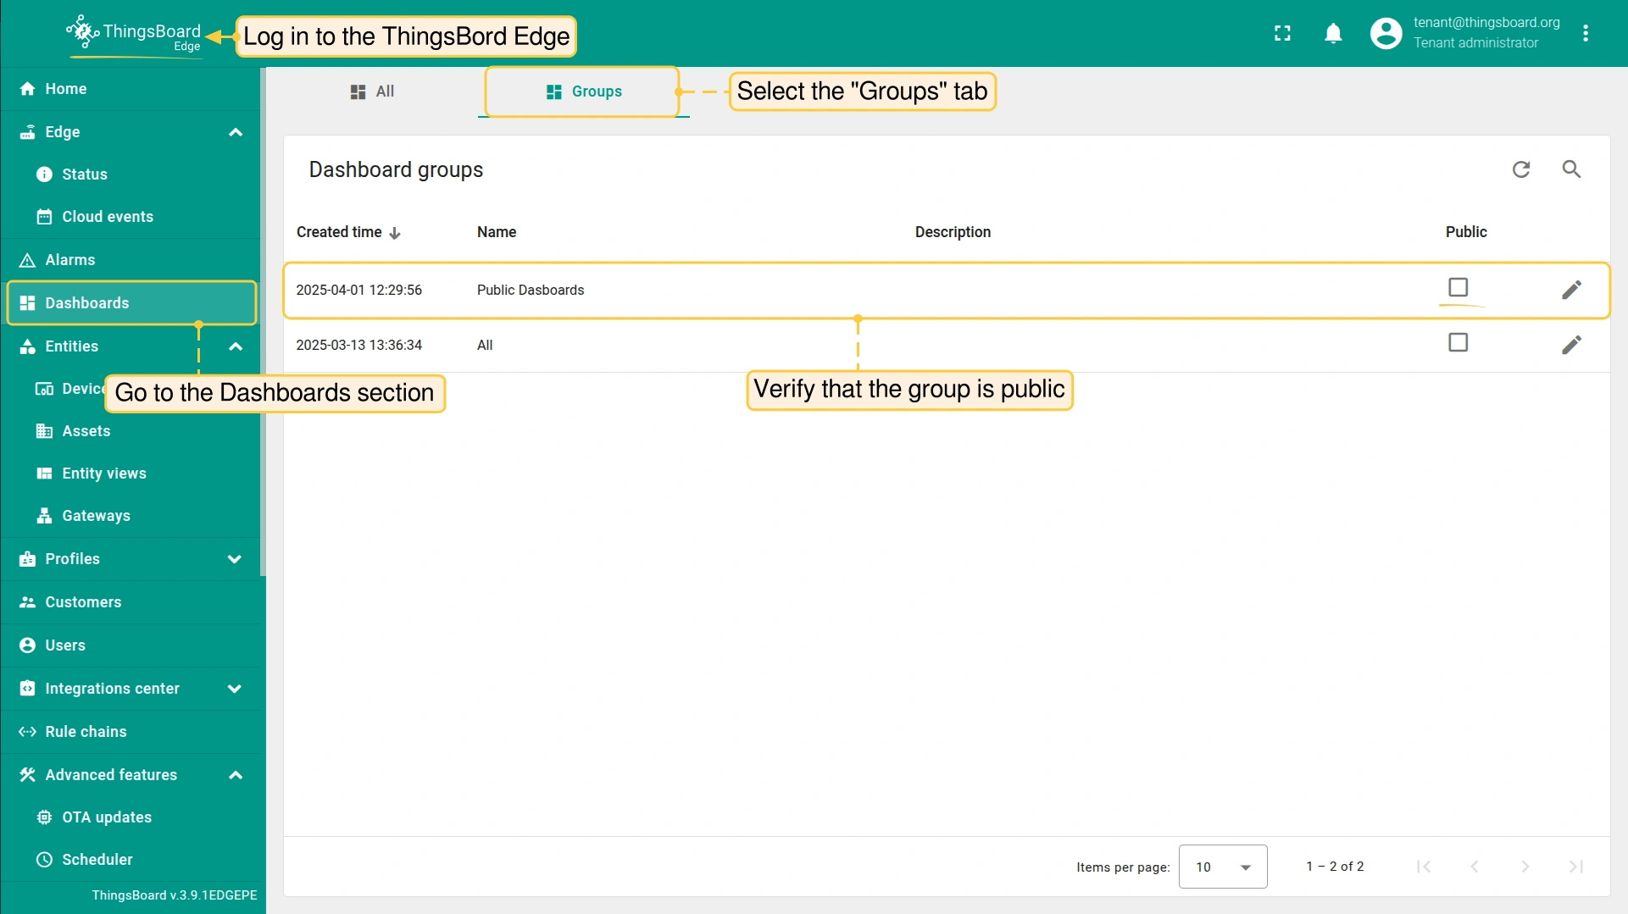Click the pencil icon for All group
The width and height of the screenshot is (1628, 914).
click(1571, 345)
